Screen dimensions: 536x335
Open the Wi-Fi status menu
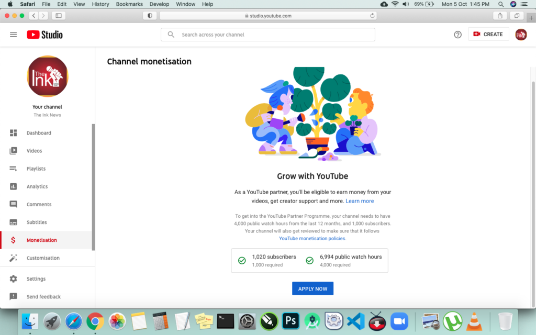click(395, 4)
